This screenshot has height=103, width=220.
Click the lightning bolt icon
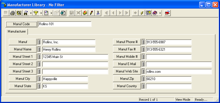click(x=142, y=13)
